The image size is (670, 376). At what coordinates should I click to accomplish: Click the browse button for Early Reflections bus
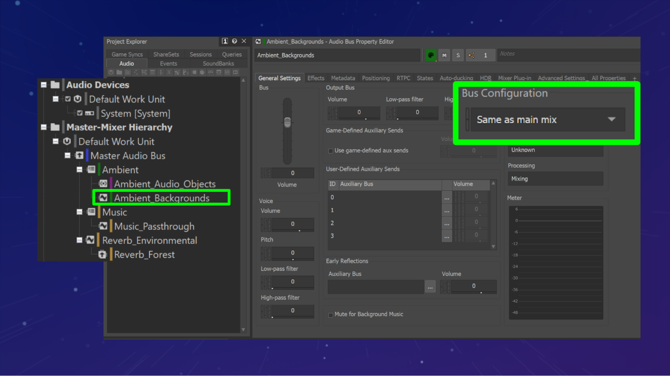coord(430,287)
